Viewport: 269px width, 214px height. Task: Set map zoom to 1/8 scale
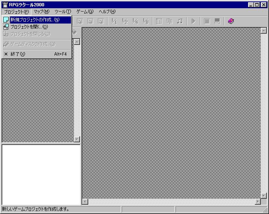(x=146, y=21)
